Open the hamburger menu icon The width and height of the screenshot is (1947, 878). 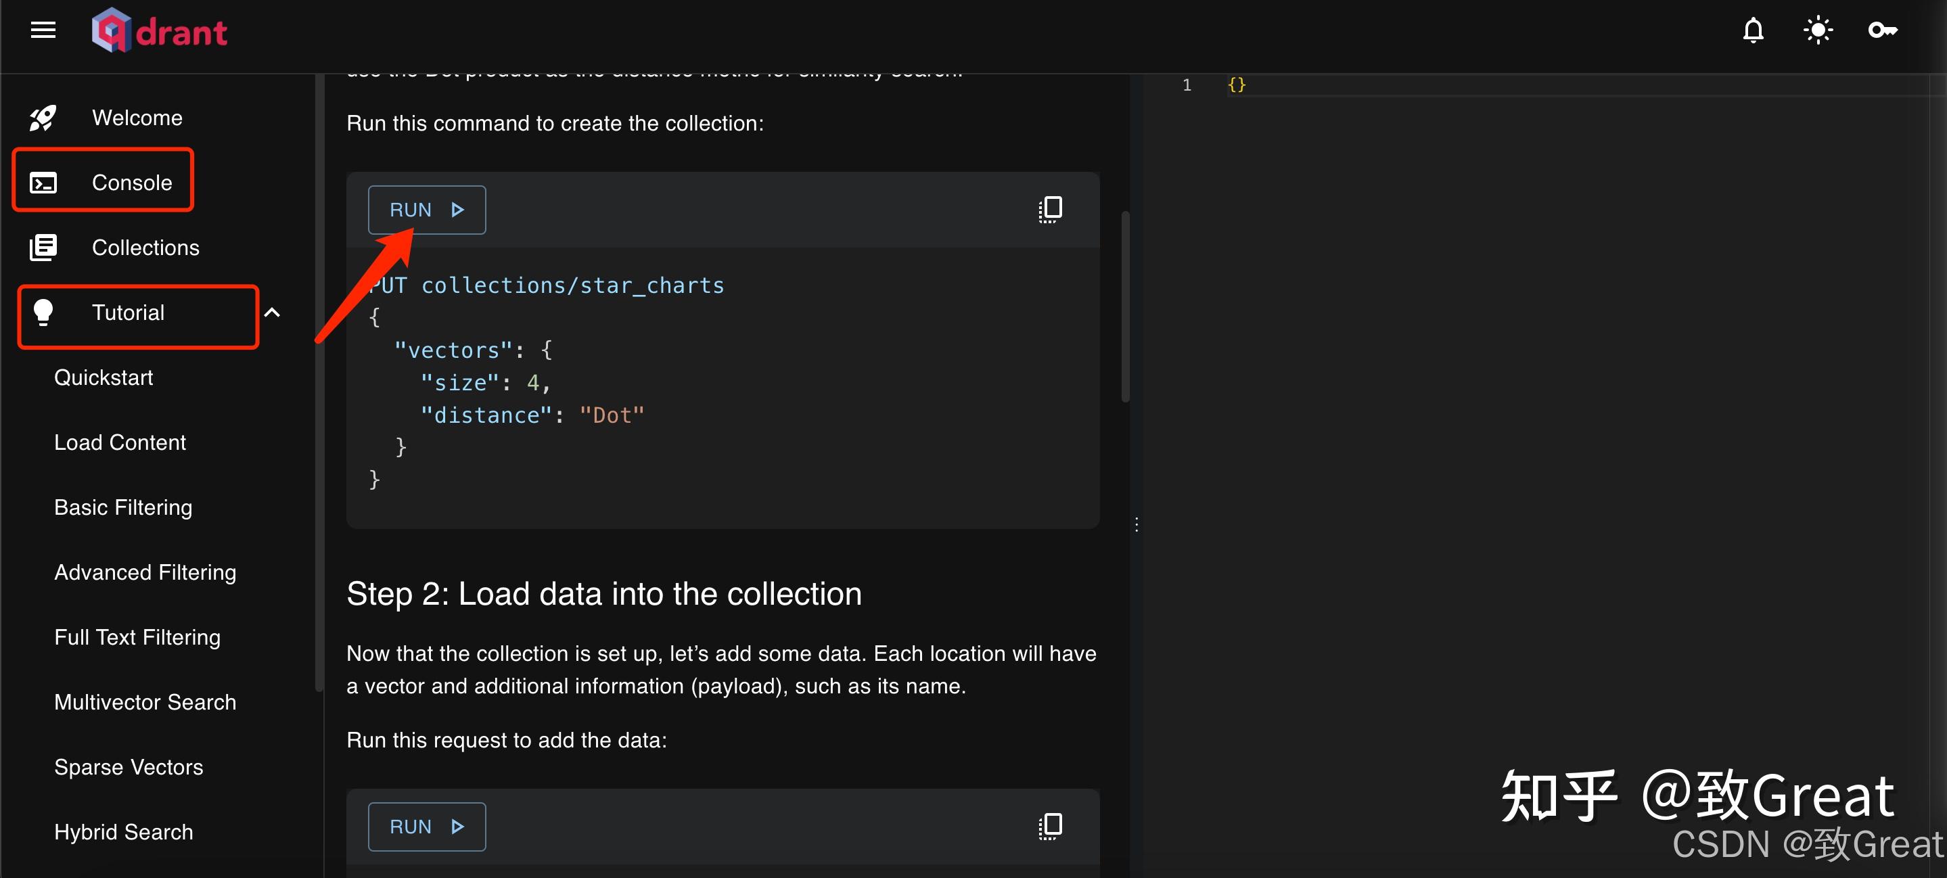(x=43, y=30)
